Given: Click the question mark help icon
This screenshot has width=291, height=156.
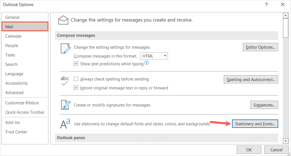Looking at the screenshot, I should [x=266, y=5].
